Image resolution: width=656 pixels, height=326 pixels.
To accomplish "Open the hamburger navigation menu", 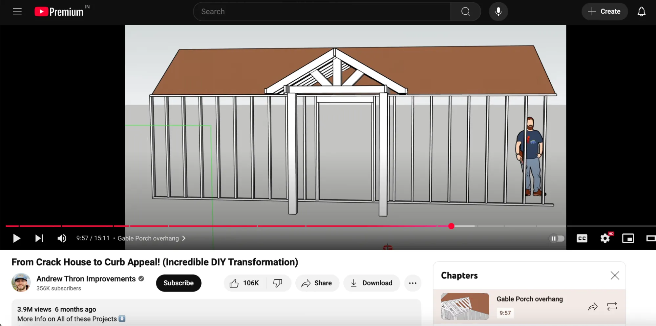I will 17,11.
